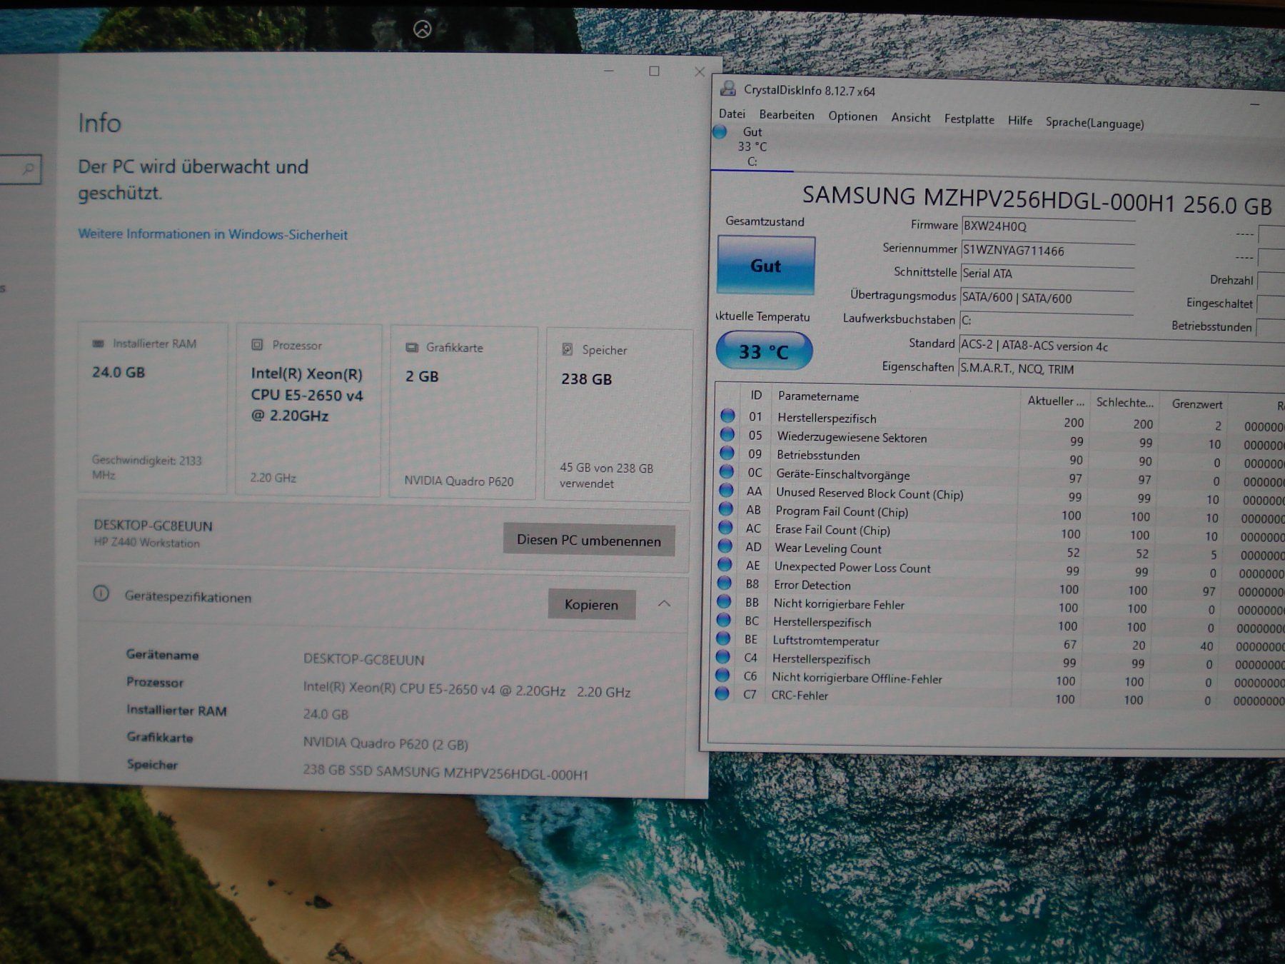
Task: Click the Gut health status button
Action: 765,266
